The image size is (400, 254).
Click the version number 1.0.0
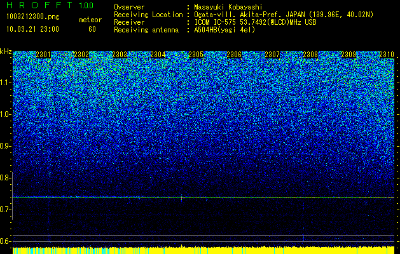pyautogui.click(x=86, y=5)
